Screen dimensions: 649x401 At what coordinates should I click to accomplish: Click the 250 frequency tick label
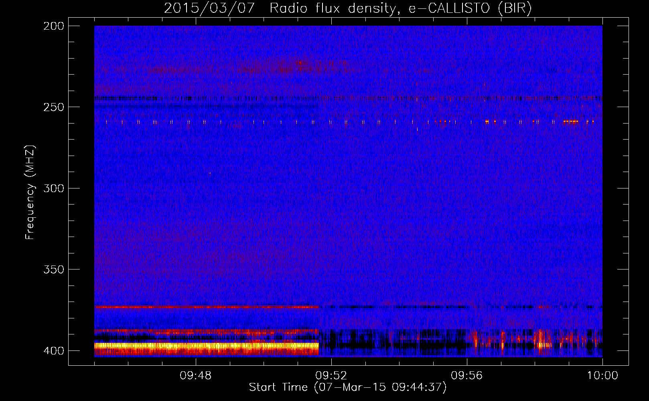pyautogui.click(x=54, y=107)
